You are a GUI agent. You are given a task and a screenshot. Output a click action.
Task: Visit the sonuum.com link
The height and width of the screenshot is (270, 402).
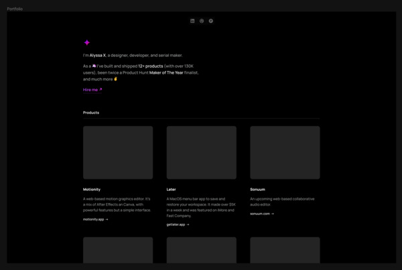pyautogui.click(x=262, y=214)
